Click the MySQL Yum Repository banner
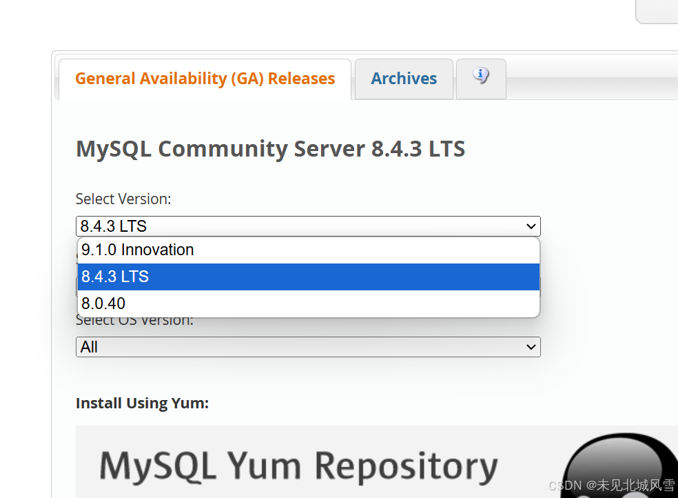 (376, 461)
